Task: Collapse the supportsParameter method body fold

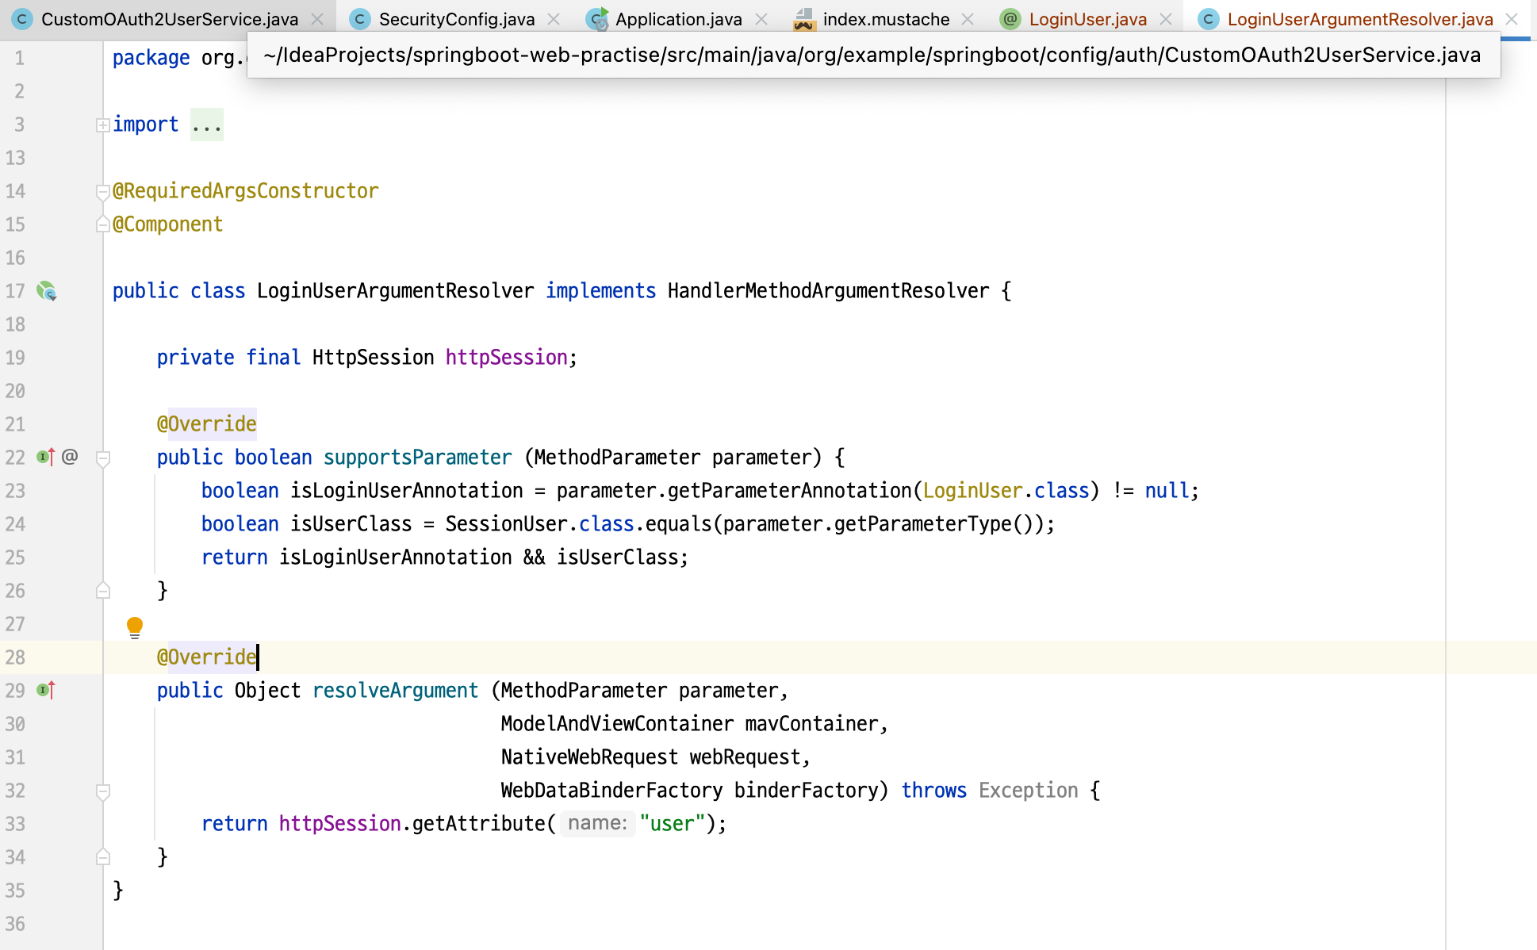Action: pyautogui.click(x=102, y=458)
